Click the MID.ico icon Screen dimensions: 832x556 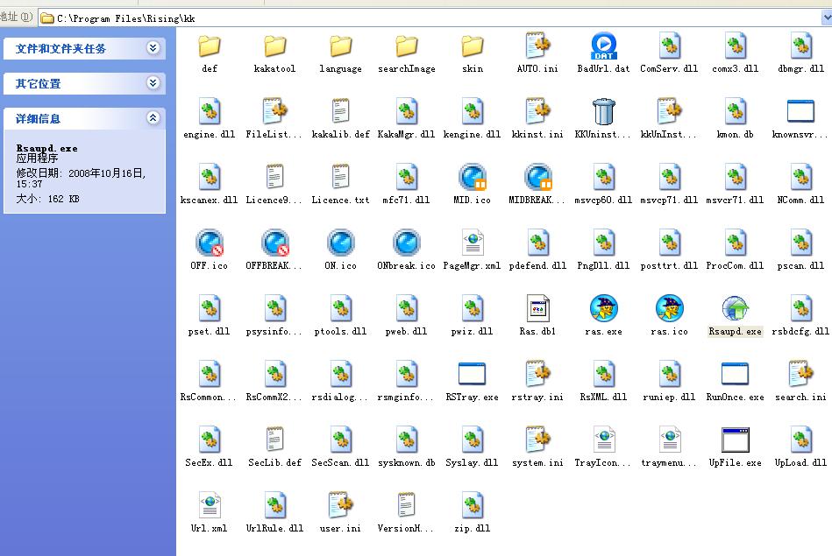pyautogui.click(x=473, y=177)
